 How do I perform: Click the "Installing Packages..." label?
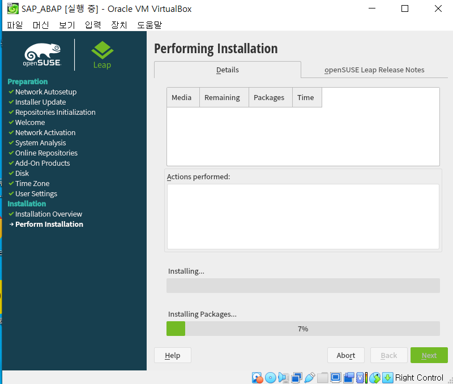click(x=202, y=314)
